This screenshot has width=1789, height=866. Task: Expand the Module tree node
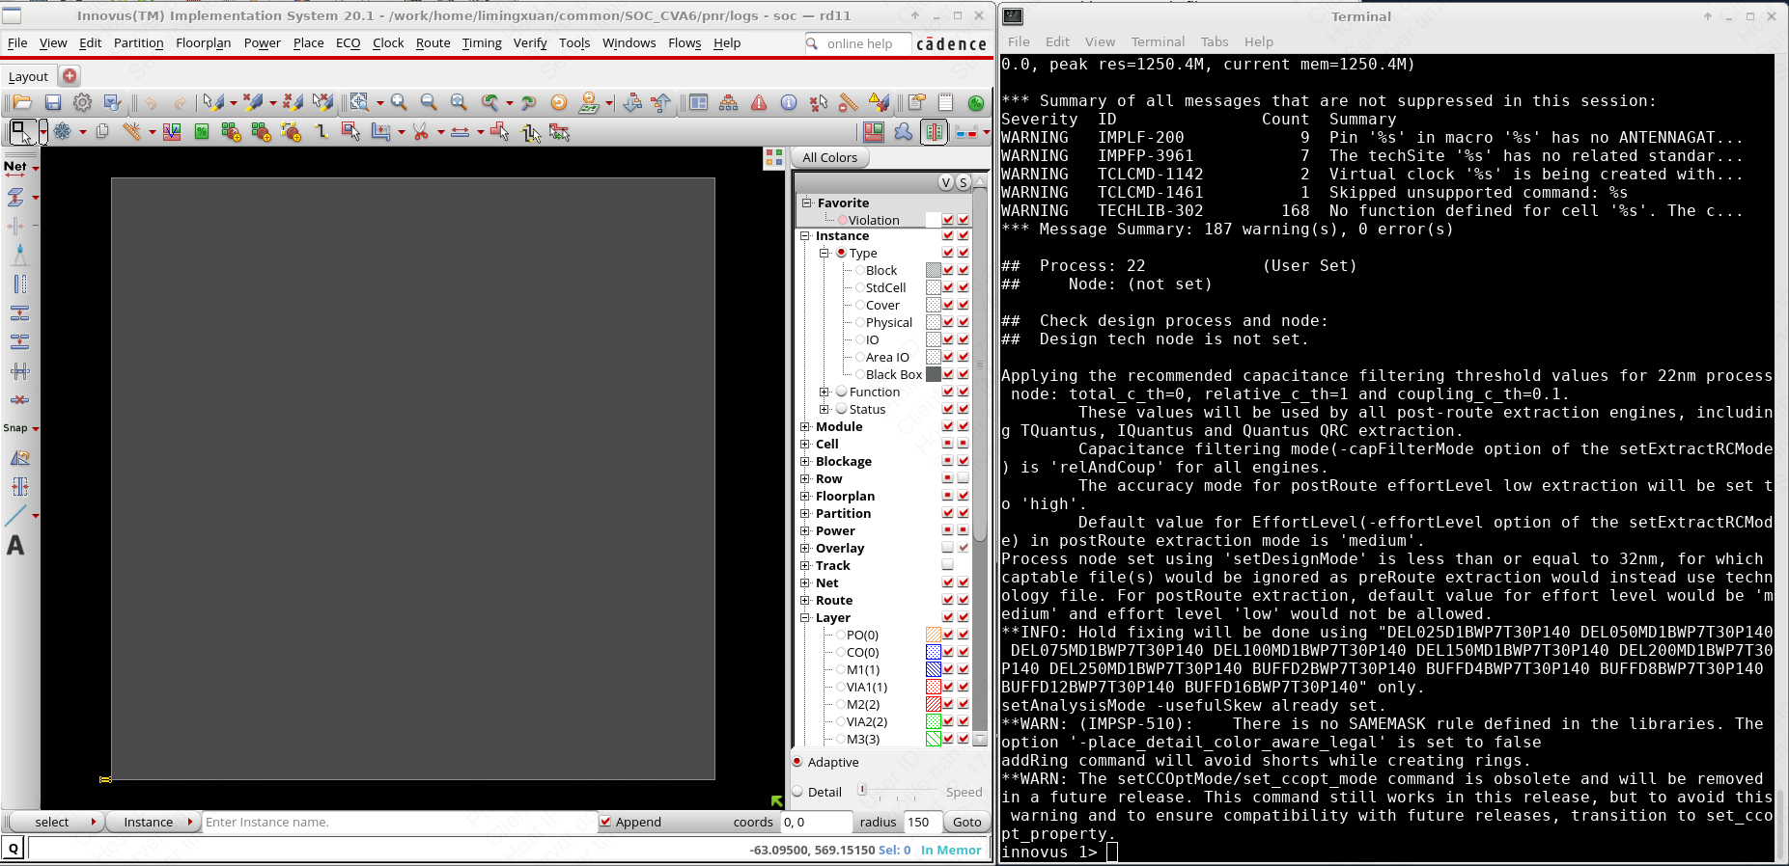click(x=805, y=426)
